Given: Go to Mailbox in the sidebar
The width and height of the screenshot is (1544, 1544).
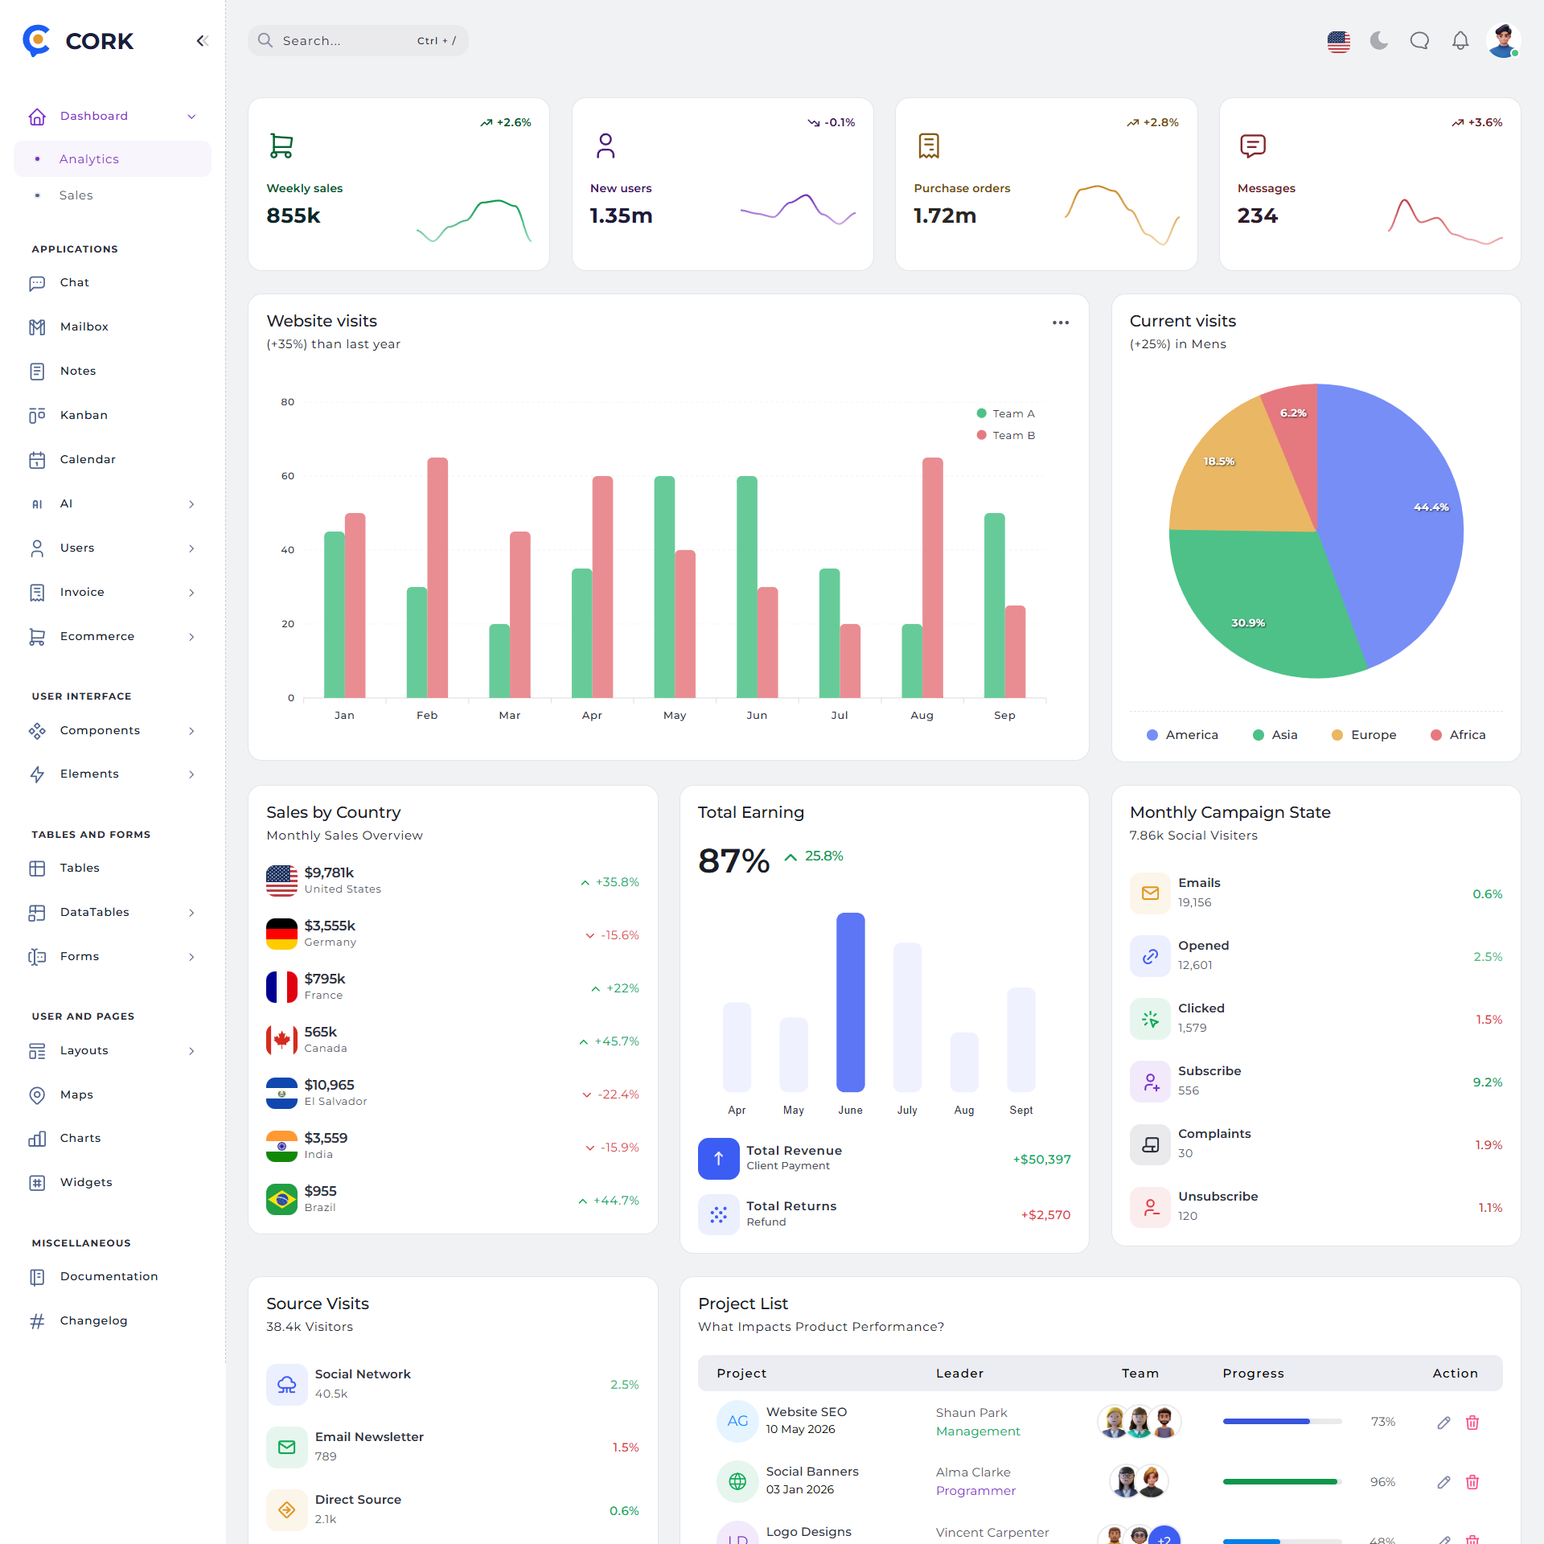Looking at the screenshot, I should tap(84, 326).
